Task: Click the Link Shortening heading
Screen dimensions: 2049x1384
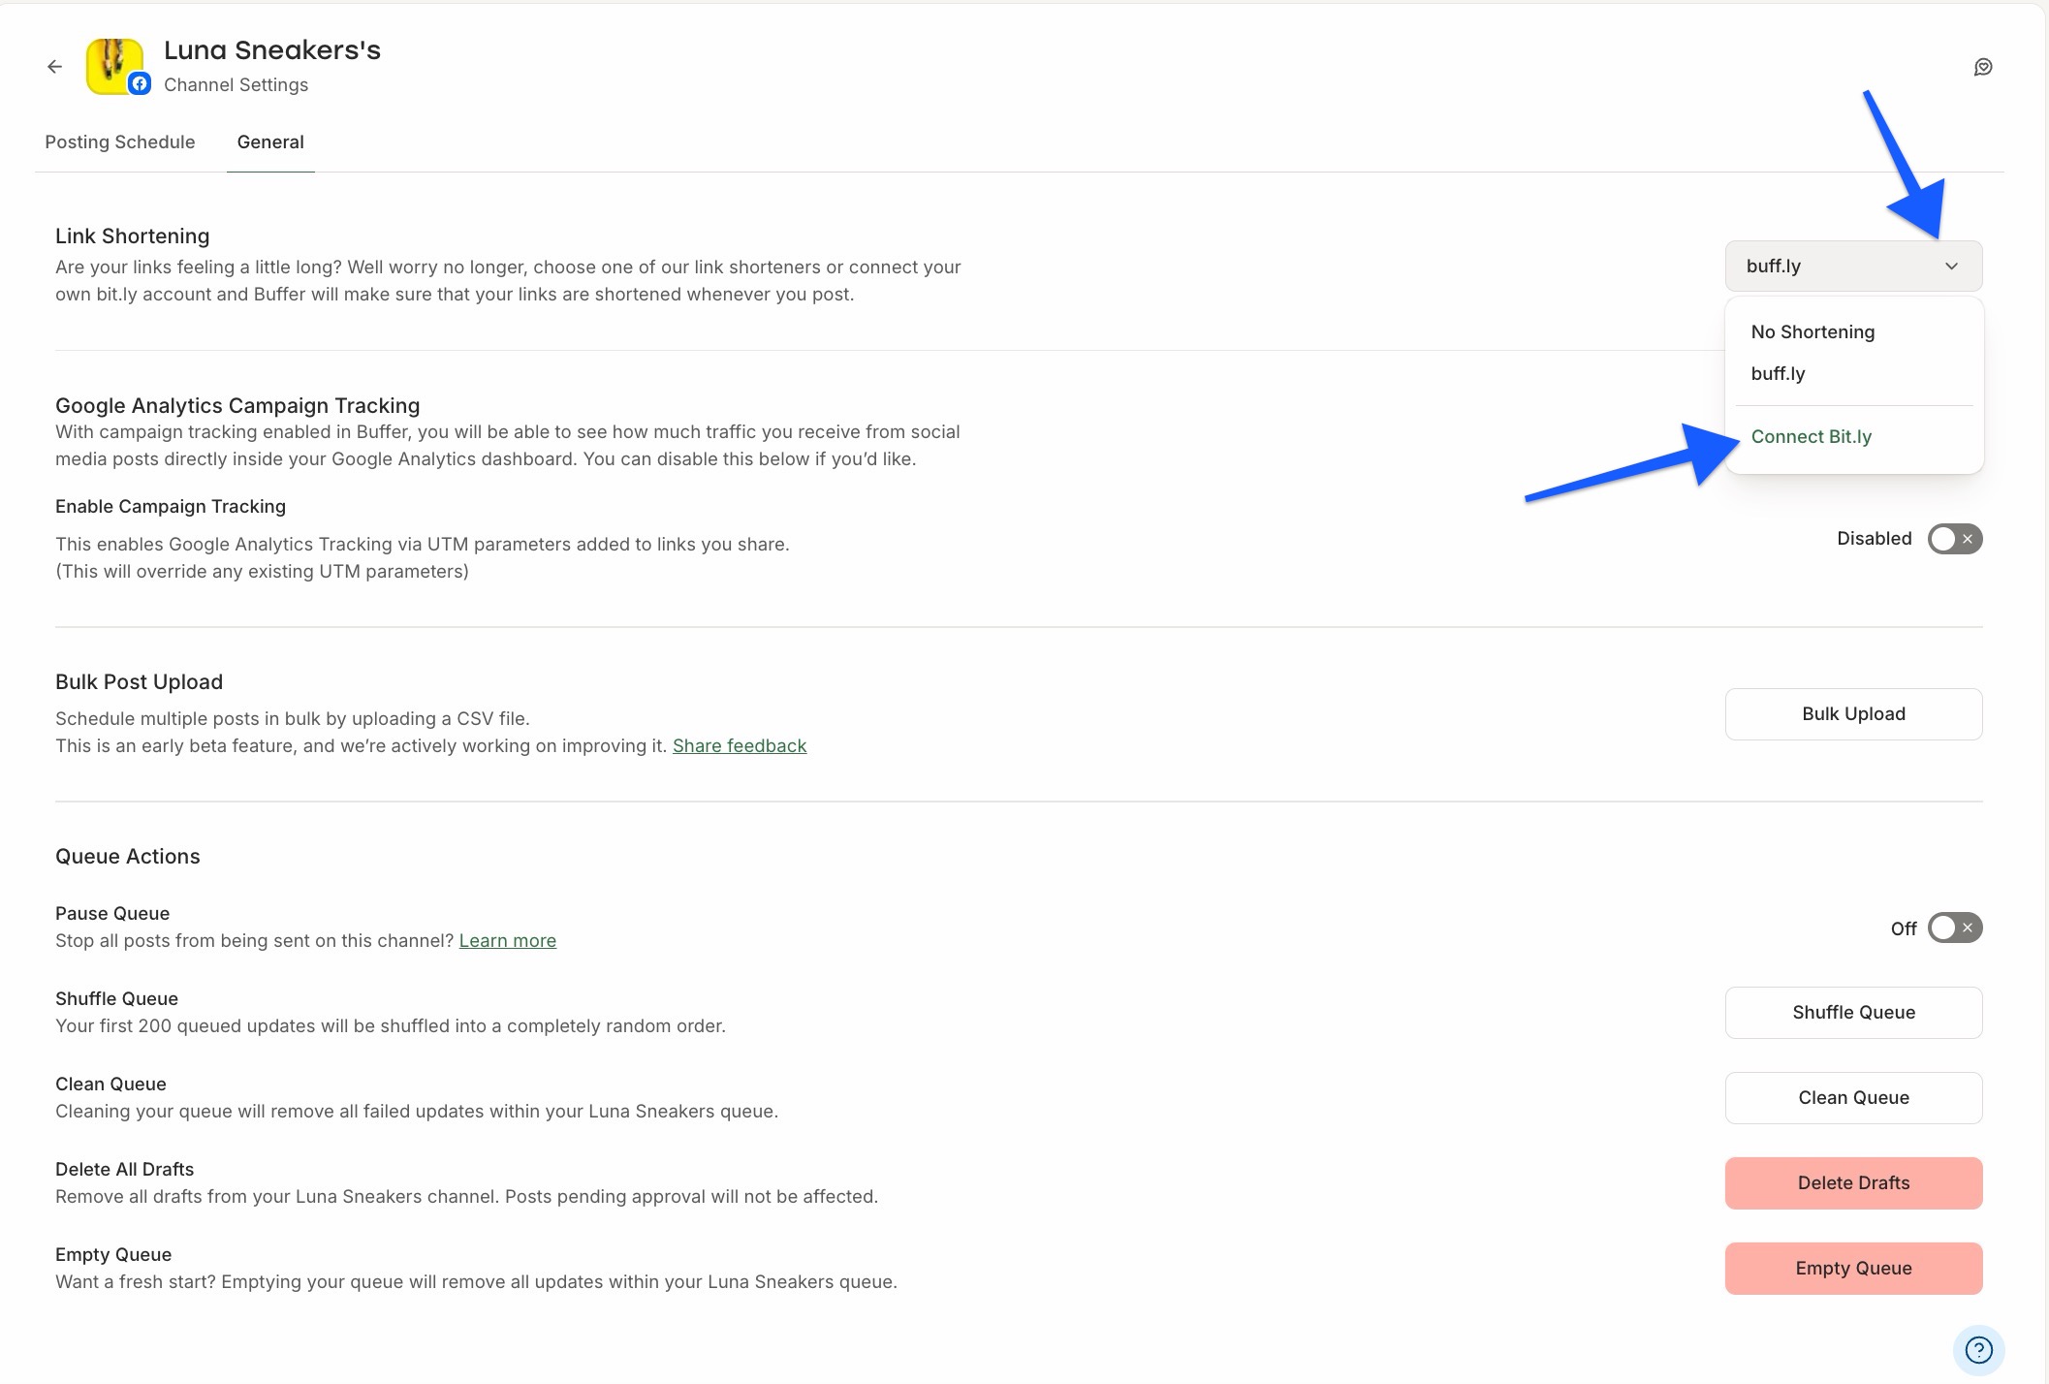Action: click(x=132, y=236)
